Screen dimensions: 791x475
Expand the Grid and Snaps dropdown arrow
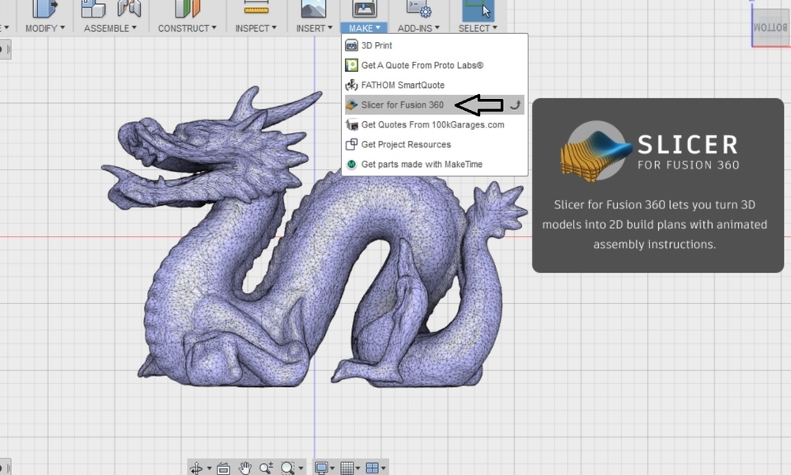358,469
